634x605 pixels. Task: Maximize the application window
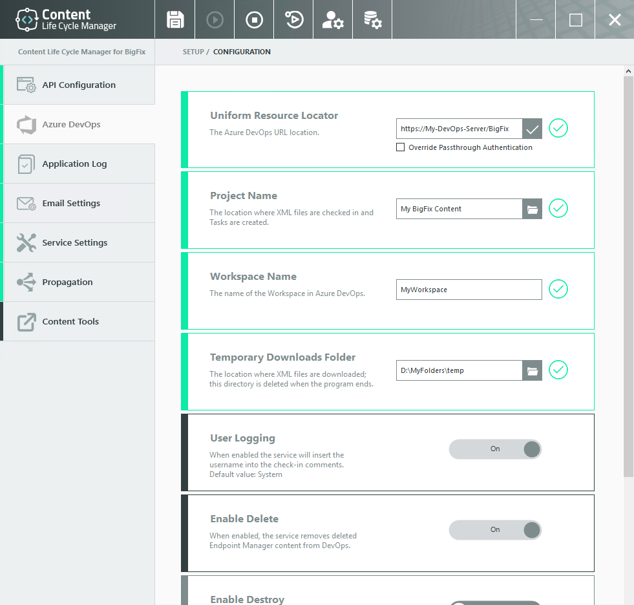point(575,19)
